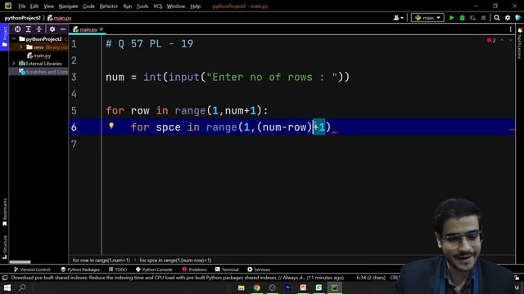Image resolution: width=524 pixels, height=294 pixels.
Task: Open Version Control tool window
Action: click(x=32, y=269)
